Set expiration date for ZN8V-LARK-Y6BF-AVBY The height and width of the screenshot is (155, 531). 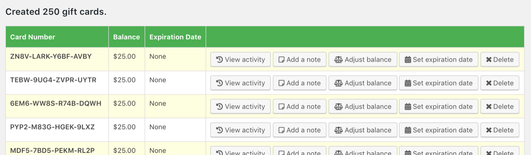tap(438, 60)
